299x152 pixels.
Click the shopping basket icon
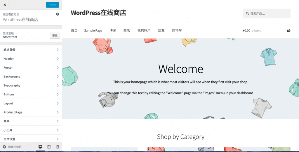point(288,30)
